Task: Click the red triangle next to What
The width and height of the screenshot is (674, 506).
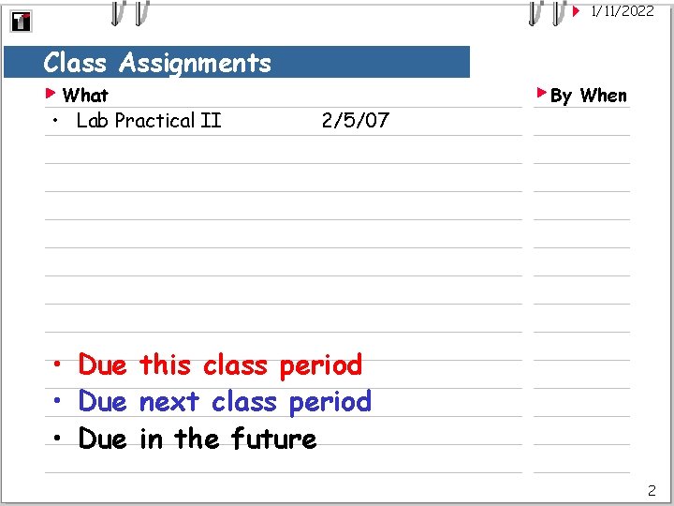Action: coord(51,94)
